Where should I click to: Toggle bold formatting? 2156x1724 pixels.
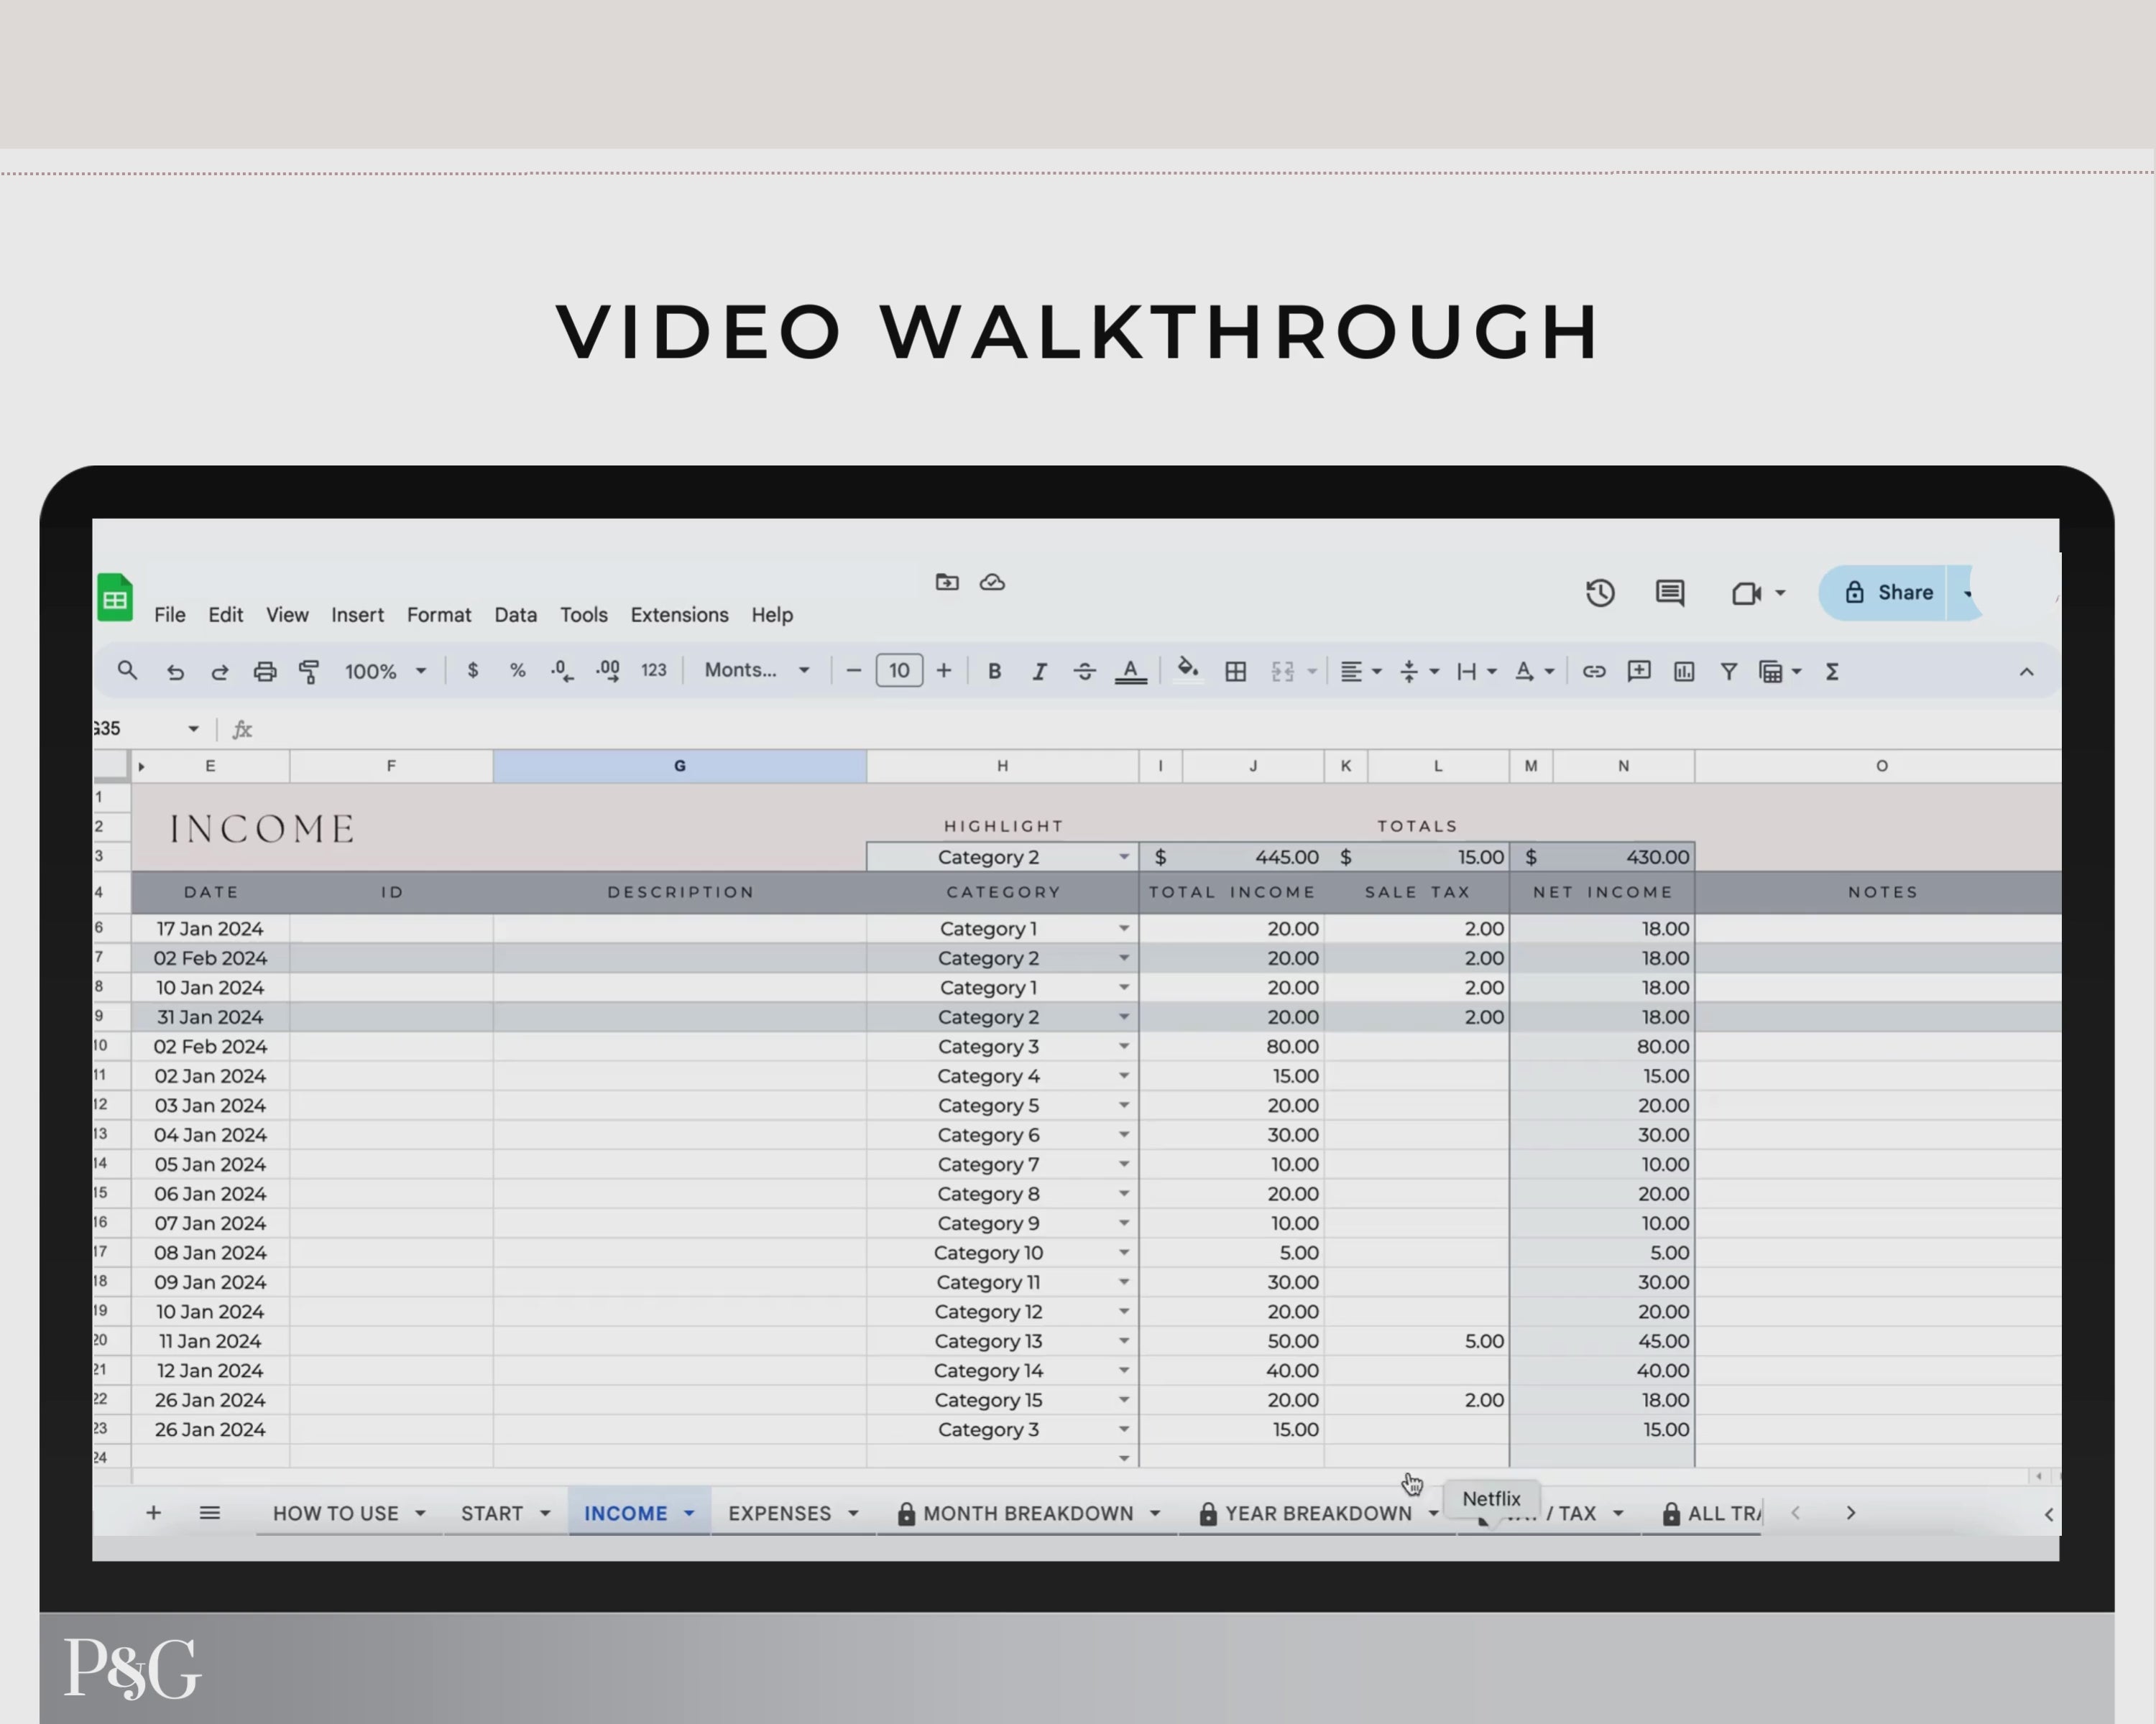(x=994, y=672)
